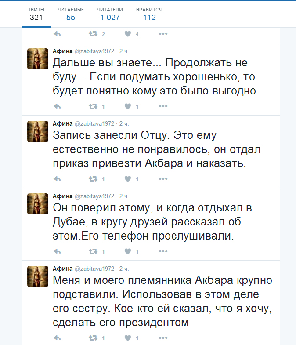Reply to the tweet starting "Дальше вы знаете"
The height and width of the screenshot is (345, 296).
click(57, 106)
